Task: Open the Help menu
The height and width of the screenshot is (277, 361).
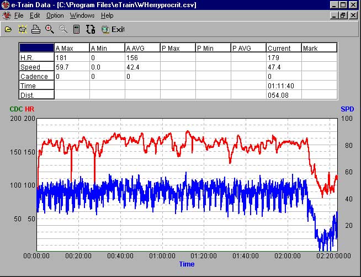Action: (107, 15)
